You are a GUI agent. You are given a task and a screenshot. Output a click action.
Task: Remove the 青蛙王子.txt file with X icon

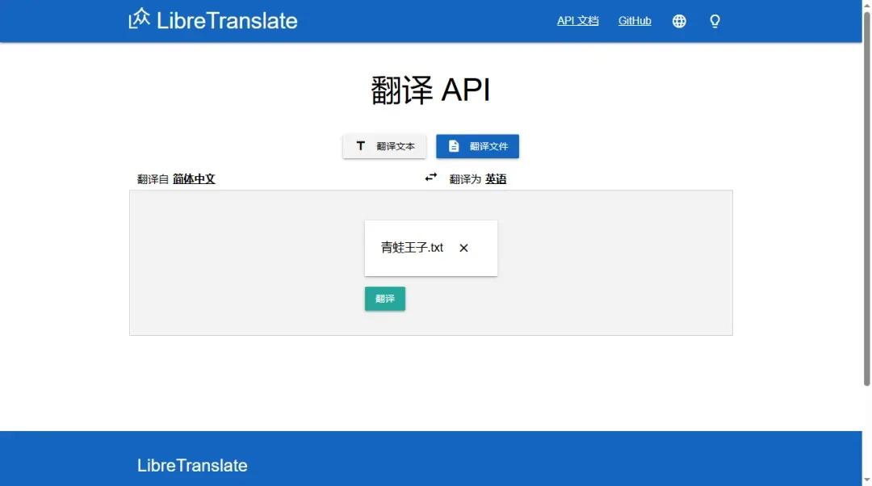point(463,248)
